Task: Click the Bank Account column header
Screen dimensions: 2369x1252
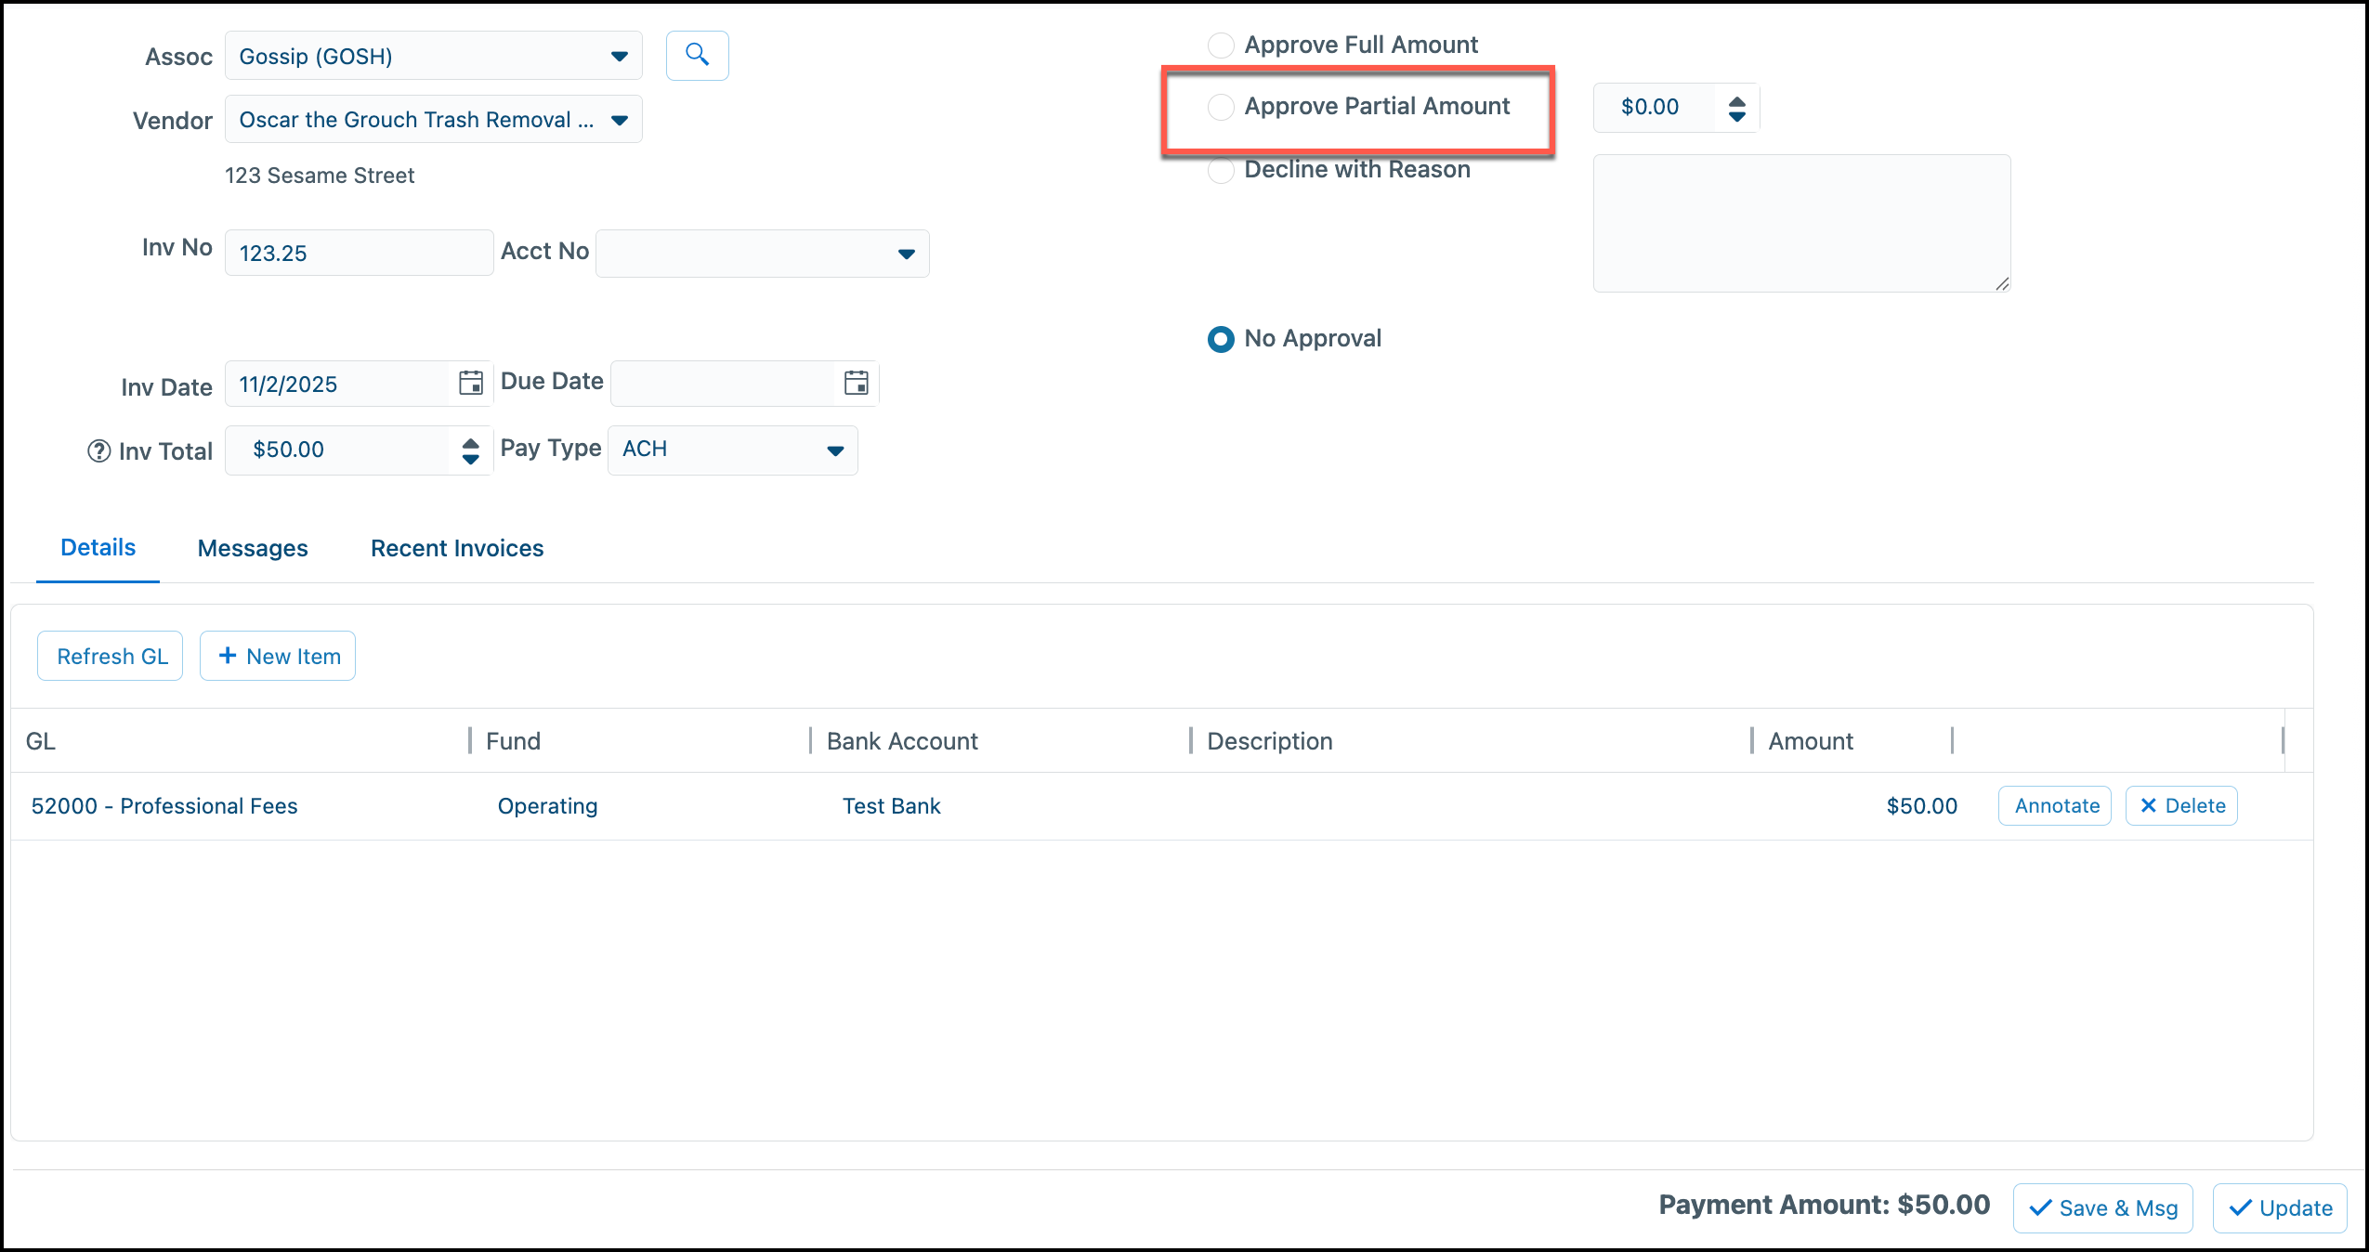Action: tap(1001, 741)
